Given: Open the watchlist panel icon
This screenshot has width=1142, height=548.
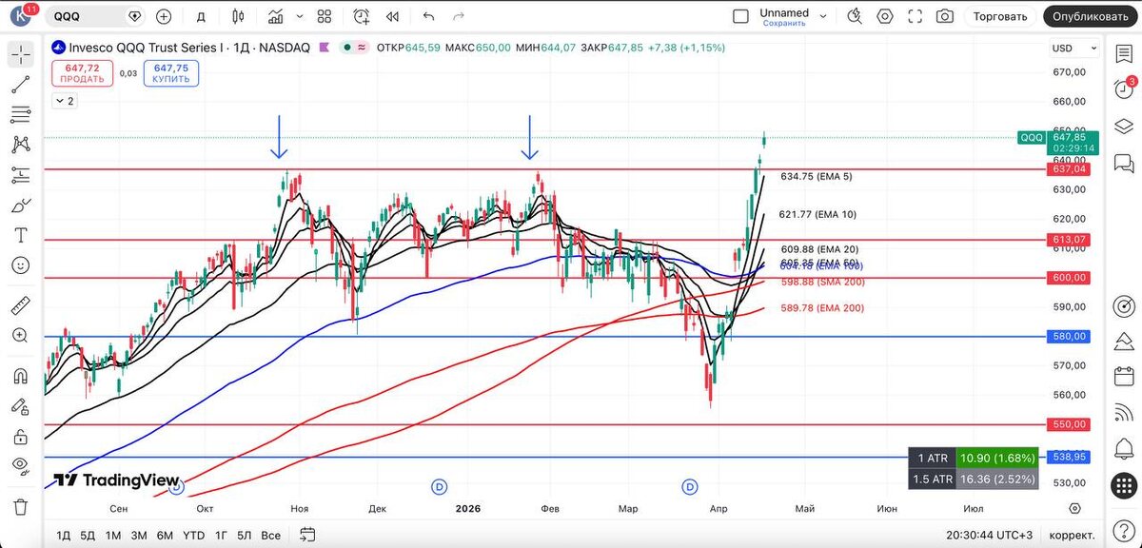Looking at the screenshot, I should [x=1124, y=54].
